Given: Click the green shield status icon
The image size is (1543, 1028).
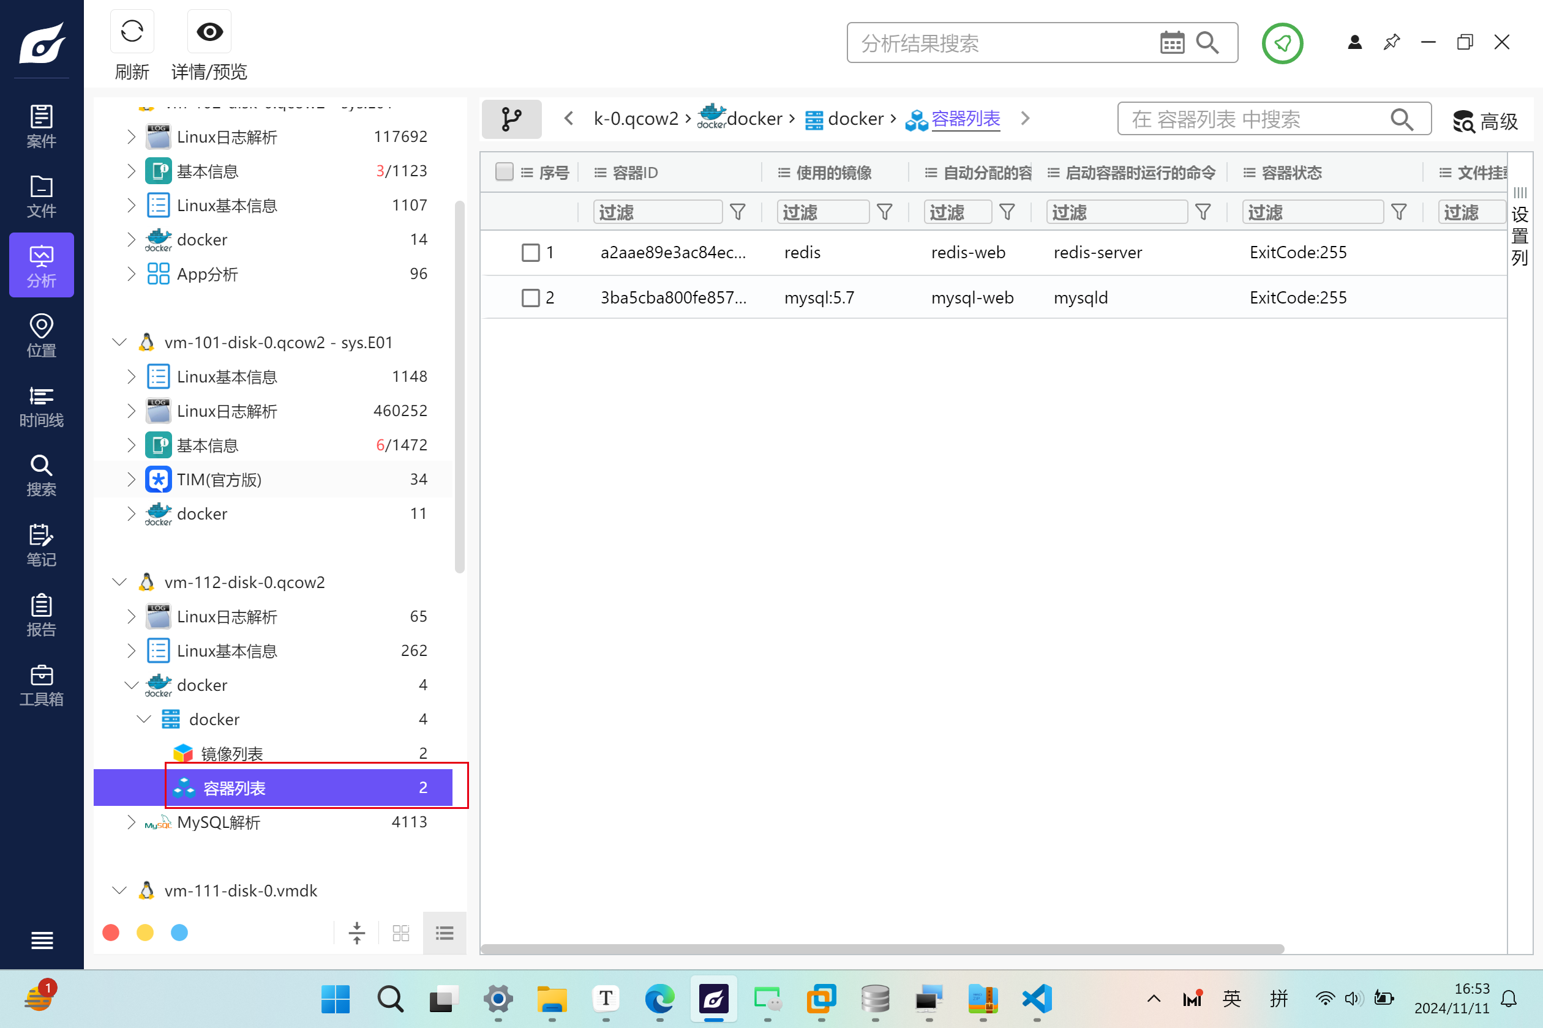Looking at the screenshot, I should [x=1282, y=43].
